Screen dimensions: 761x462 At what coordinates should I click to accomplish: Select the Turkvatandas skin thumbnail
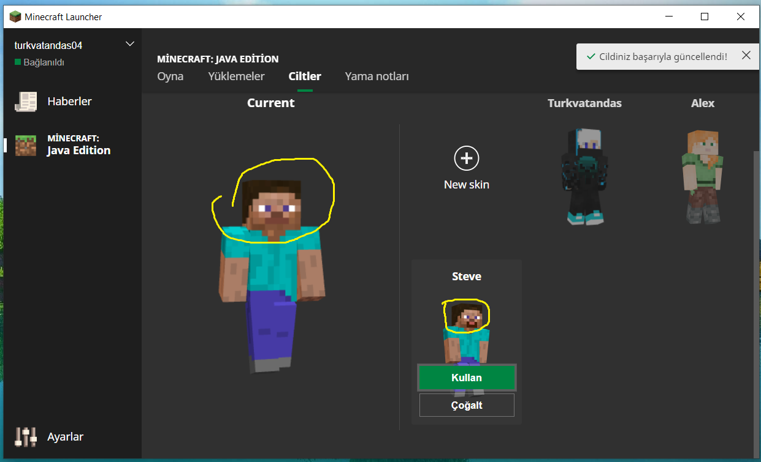point(584,175)
